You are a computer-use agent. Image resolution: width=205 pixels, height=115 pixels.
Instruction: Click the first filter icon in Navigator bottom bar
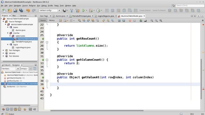click(4, 109)
